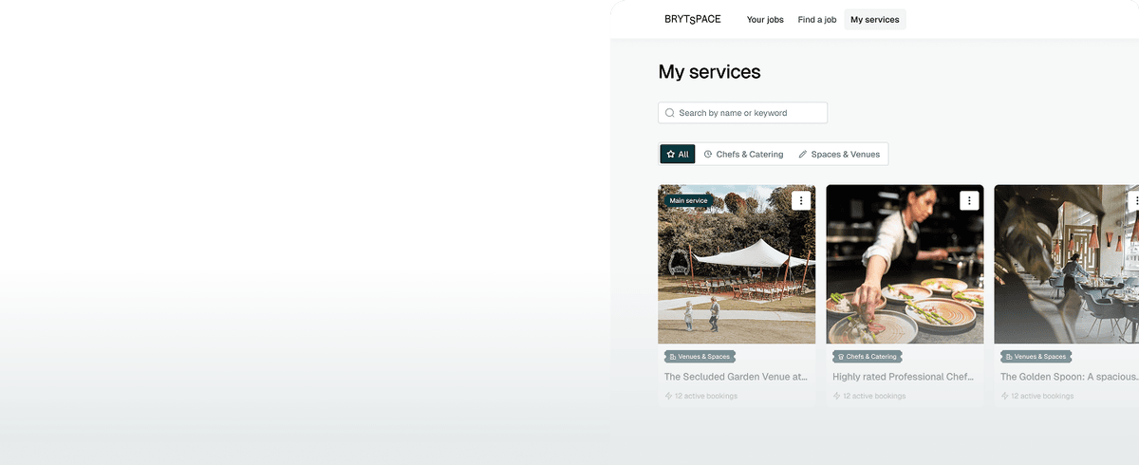Open three-dot menu on chef card

click(x=969, y=200)
